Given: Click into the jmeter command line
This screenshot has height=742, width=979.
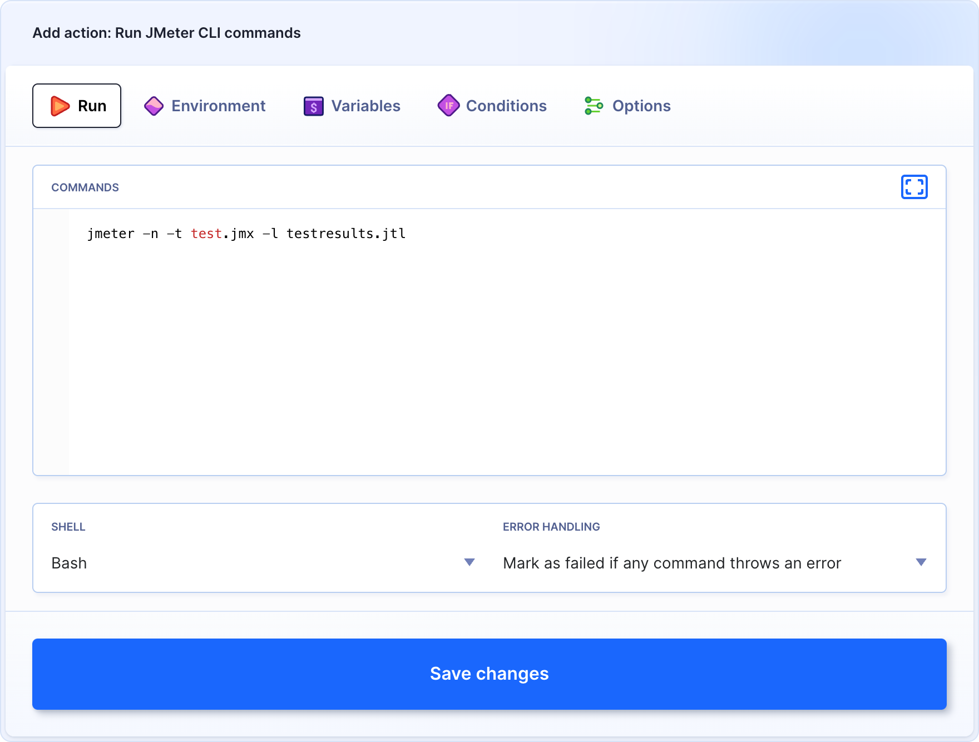Looking at the screenshot, I should point(246,234).
